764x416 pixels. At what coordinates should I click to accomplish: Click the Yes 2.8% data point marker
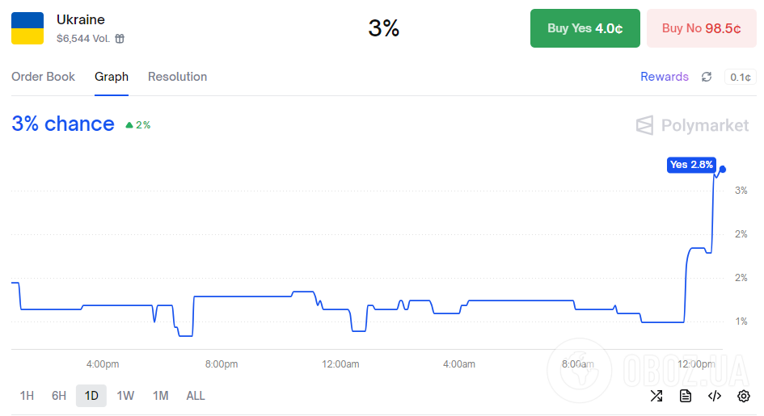[x=722, y=169]
